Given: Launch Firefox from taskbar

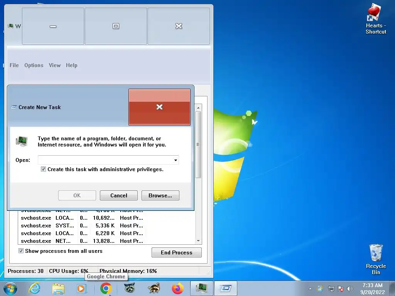Looking at the screenshot, I should coord(177,288).
